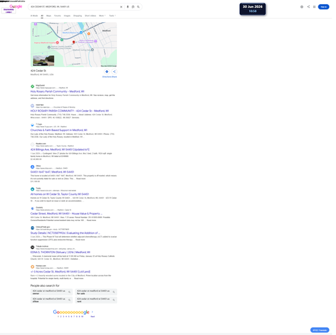Open the settings gear in the header
This screenshot has height=335, width=336.
tap(302, 7)
